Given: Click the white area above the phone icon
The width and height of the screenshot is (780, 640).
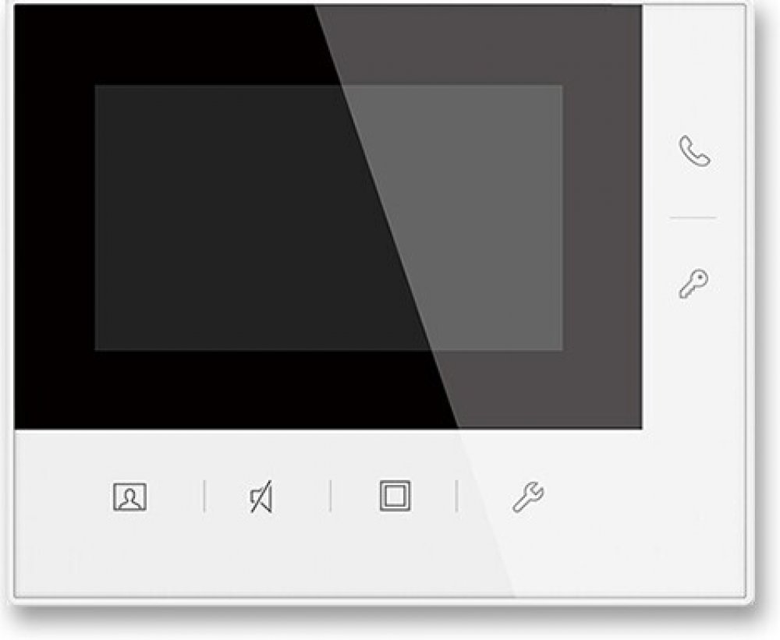Looking at the screenshot, I should coord(694,69).
